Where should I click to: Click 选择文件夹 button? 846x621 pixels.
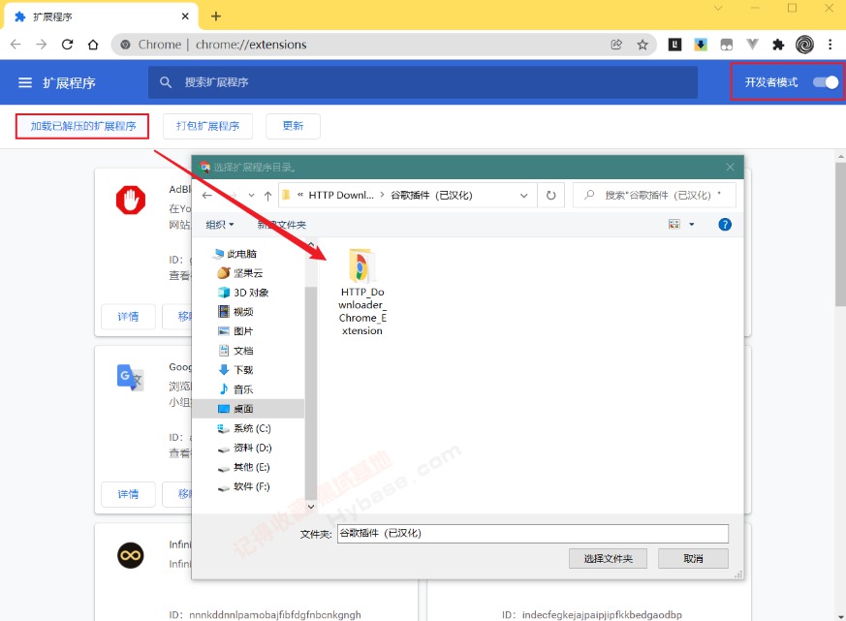click(608, 558)
